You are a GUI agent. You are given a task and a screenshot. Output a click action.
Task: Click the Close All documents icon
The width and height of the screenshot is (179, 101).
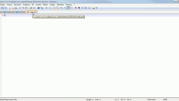coord(12,8)
